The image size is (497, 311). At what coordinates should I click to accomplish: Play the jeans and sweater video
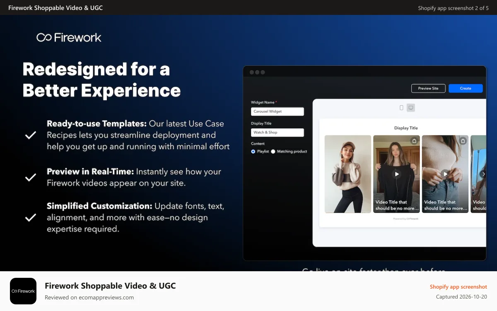click(x=445, y=174)
